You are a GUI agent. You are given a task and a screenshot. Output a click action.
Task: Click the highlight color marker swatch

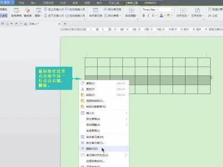coord(169,16)
